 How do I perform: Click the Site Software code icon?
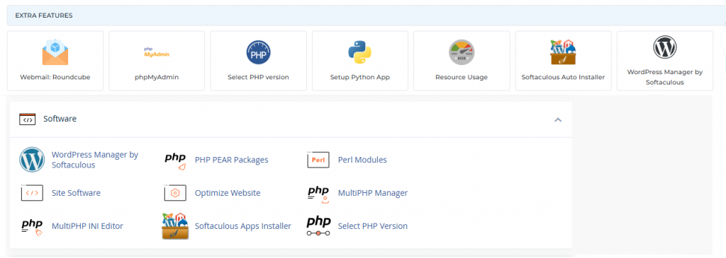32,193
